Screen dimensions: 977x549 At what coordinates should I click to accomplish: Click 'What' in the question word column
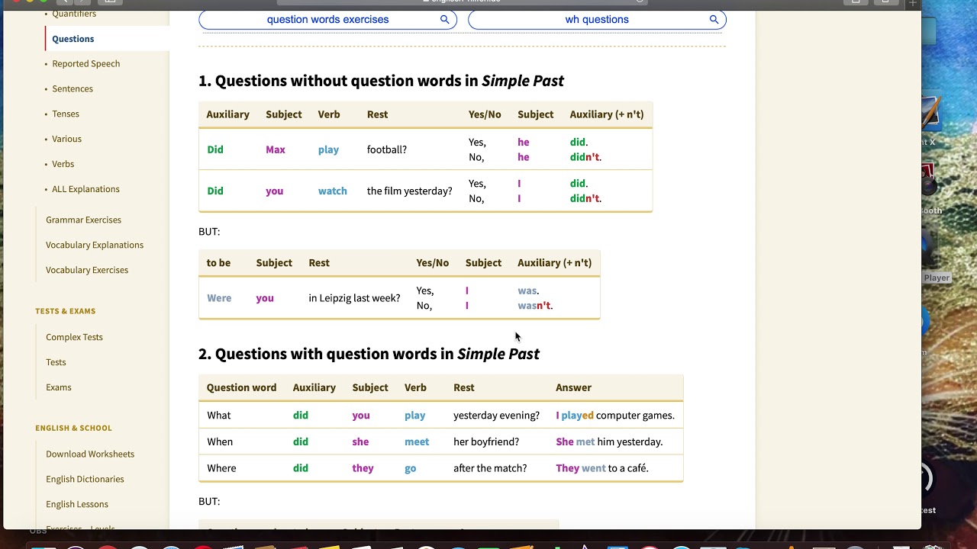pos(218,416)
